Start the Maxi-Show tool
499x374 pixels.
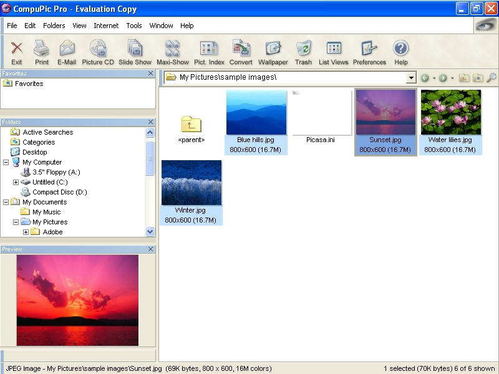click(x=173, y=53)
